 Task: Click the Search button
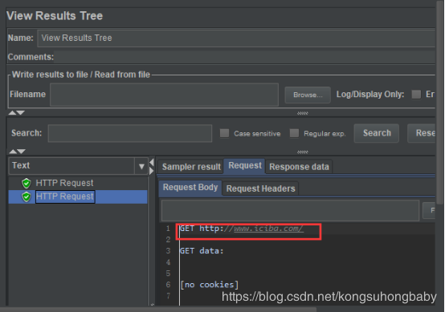click(x=377, y=133)
